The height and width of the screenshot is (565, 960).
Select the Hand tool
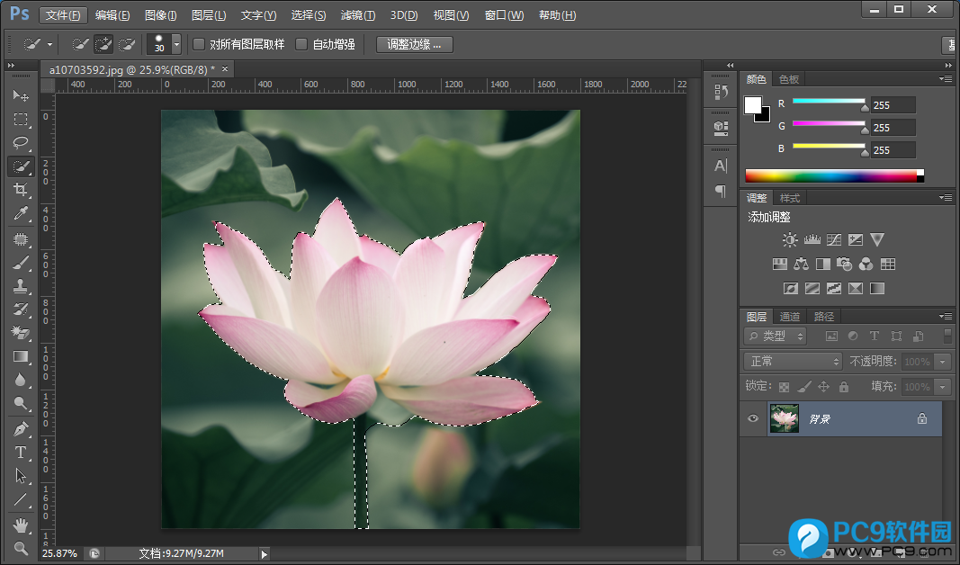coord(21,525)
